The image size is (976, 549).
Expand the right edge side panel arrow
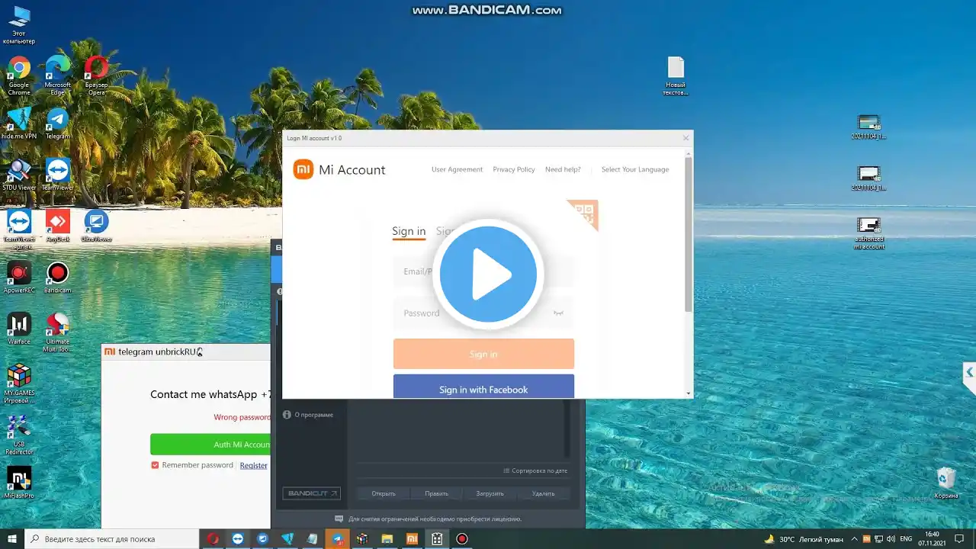(x=969, y=373)
